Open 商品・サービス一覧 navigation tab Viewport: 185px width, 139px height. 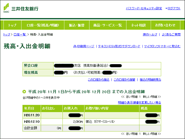click(108, 25)
